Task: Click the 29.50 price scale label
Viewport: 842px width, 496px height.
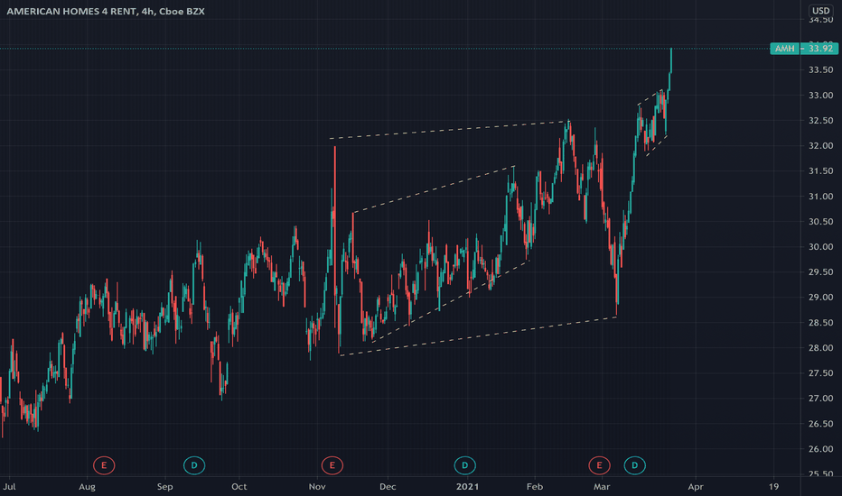Action: (821, 271)
